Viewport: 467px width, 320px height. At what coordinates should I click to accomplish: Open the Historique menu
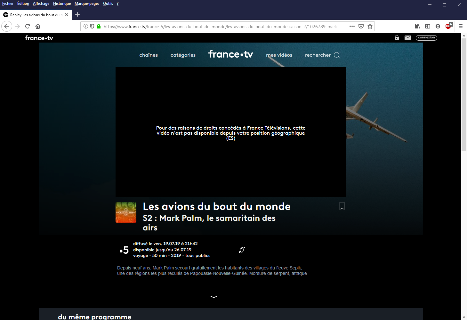(x=62, y=4)
